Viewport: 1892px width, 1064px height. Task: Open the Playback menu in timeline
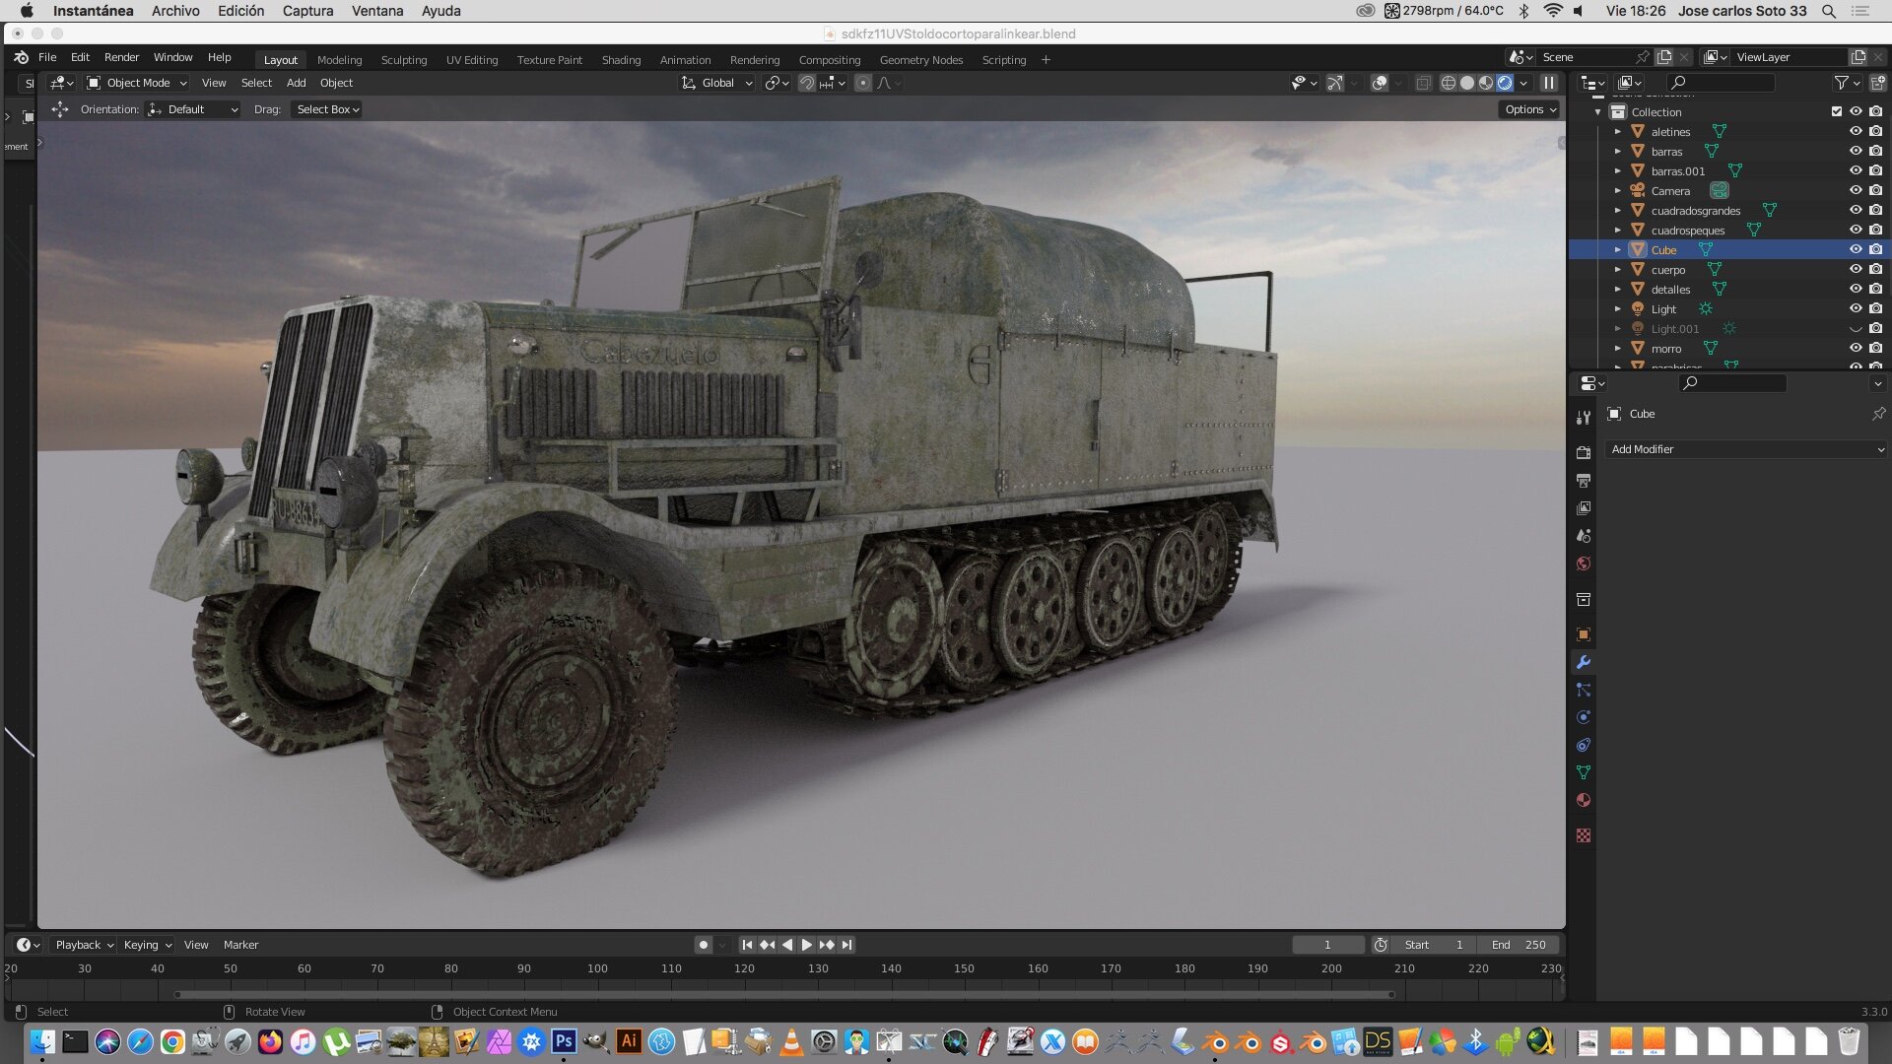[x=84, y=945]
